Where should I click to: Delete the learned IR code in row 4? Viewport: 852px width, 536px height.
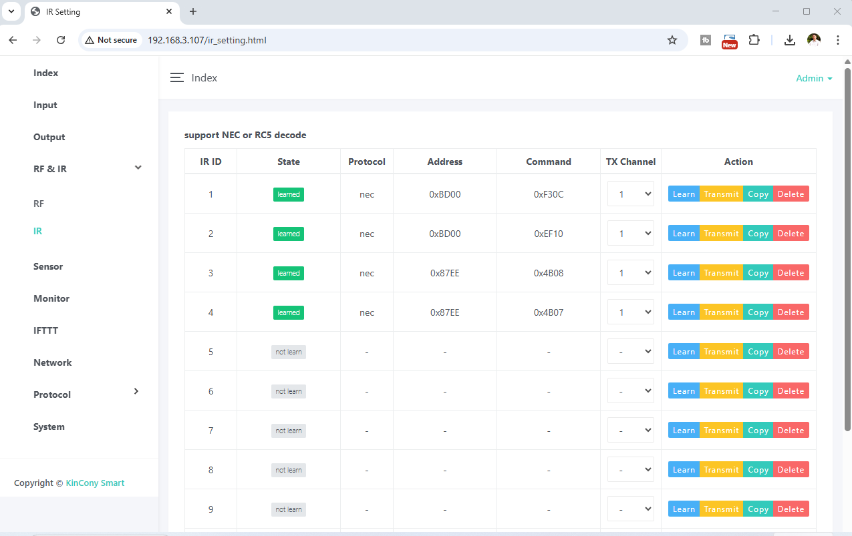click(x=791, y=312)
